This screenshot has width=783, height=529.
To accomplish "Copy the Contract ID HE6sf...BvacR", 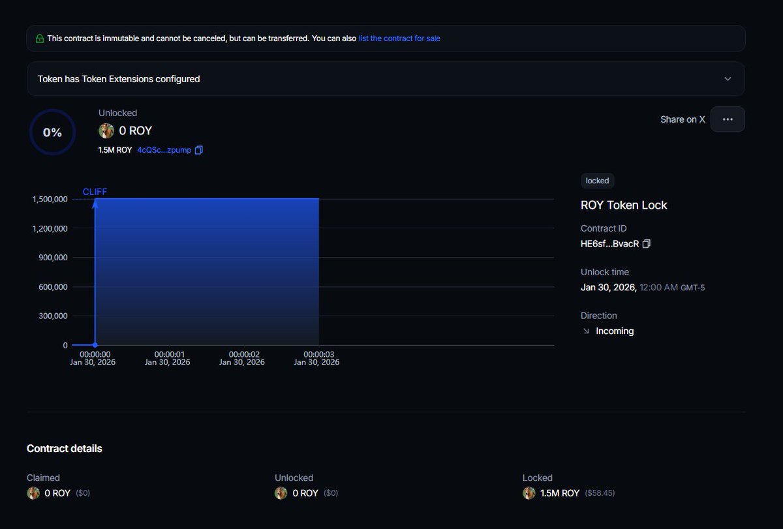I will pyautogui.click(x=646, y=243).
